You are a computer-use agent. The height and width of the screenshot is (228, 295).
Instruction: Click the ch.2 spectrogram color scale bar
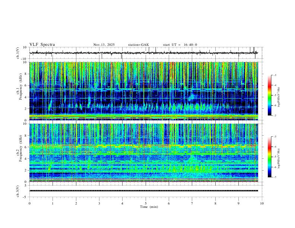[269, 157]
